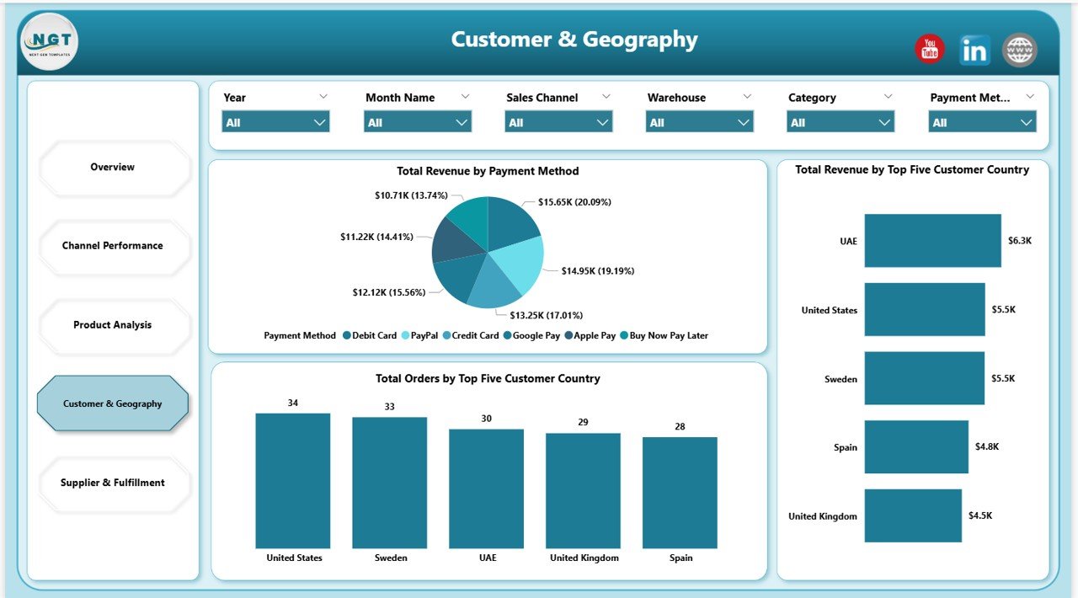Open the Supplier & Fulfillment page
The height and width of the screenshot is (598, 1078).
[113, 483]
